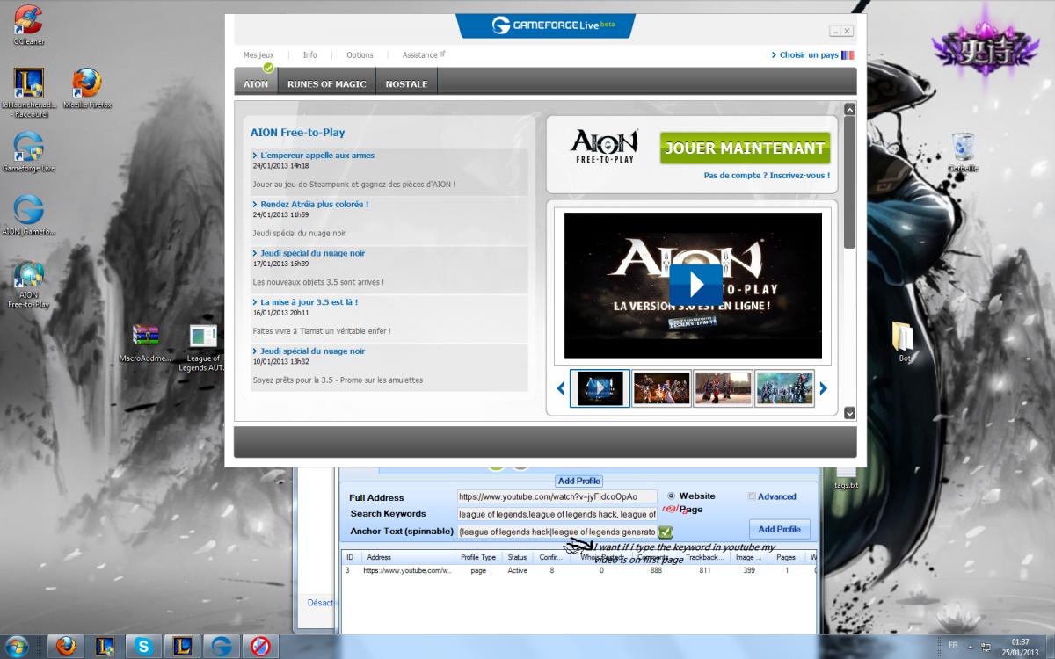1055x659 pixels.
Task: Select Website radio button in profile form
Action: click(x=672, y=496)
